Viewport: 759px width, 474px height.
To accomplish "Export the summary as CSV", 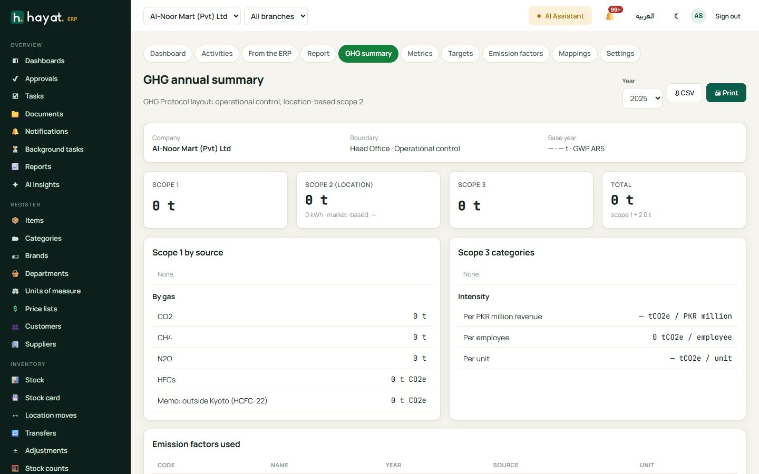I will (684, 93).
